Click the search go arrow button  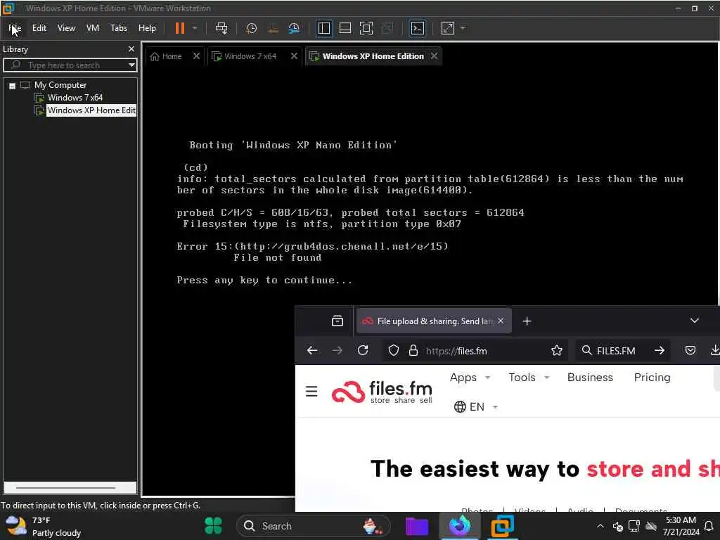pyautogui.click(x=660, y=351)
